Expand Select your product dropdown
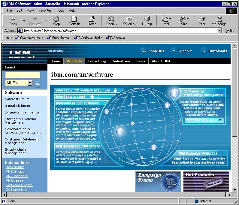Image resolution: width=239 pixels, height=205 pixels. coord(92,96)
